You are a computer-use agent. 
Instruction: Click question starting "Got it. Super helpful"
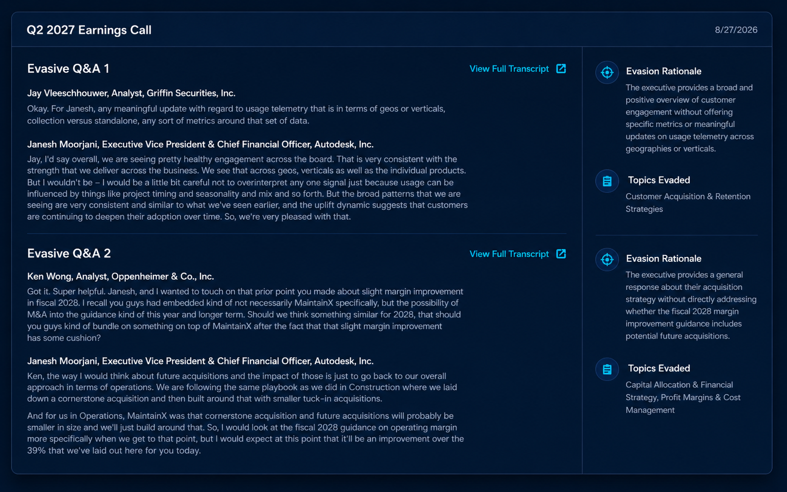click(245, 314)
